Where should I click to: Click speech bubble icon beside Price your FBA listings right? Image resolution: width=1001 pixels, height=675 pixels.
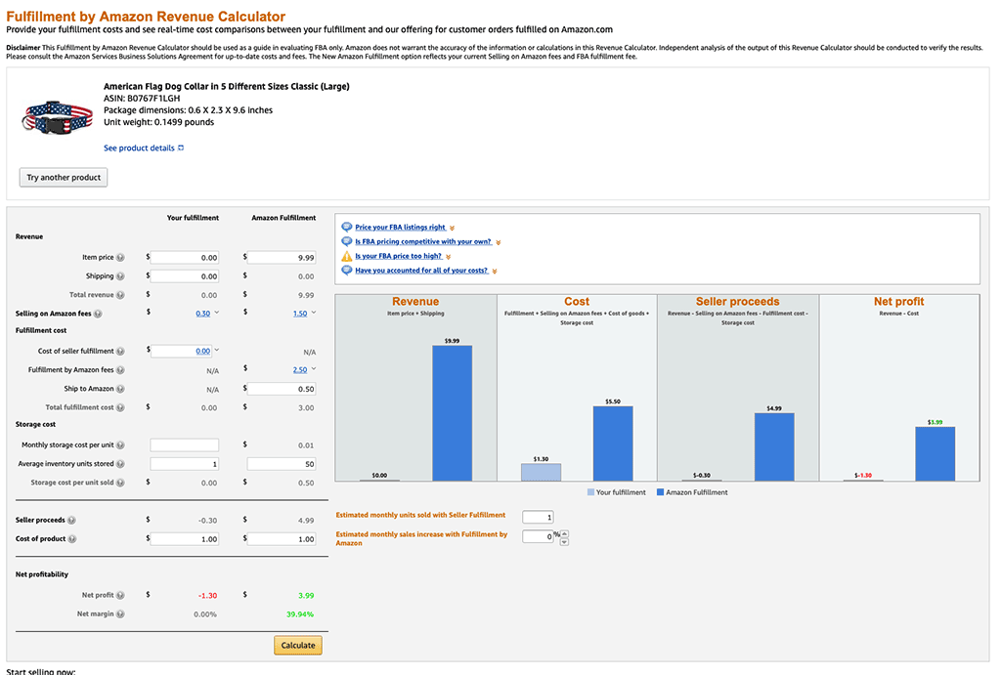[x=347, y=228]
